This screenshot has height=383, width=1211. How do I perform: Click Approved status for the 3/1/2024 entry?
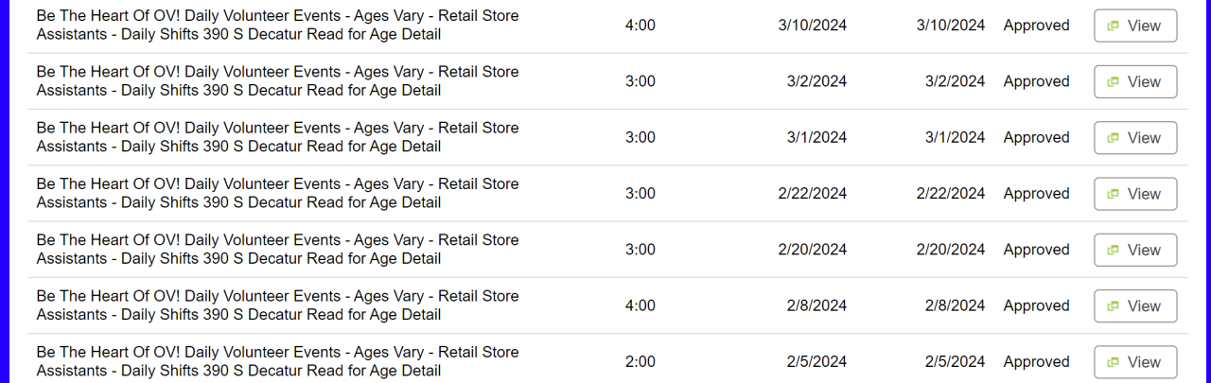coord(1036,137)
